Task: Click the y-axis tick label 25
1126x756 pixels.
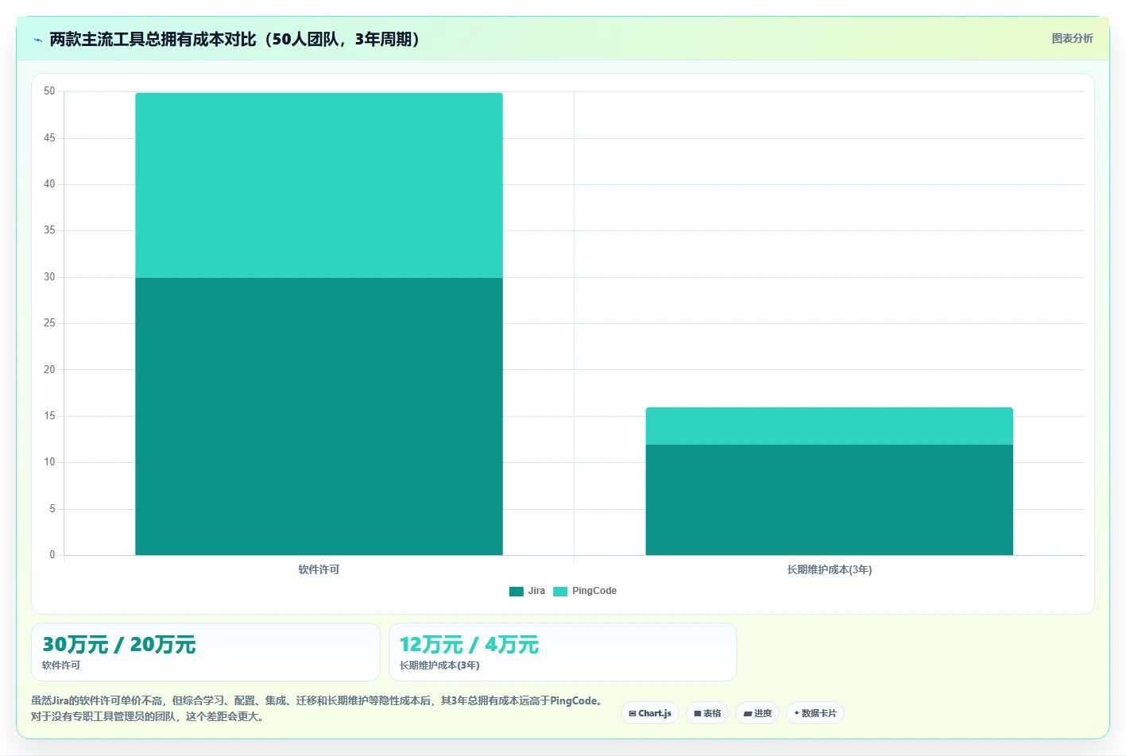Action: pyautogui.click(x=49, y=323)
